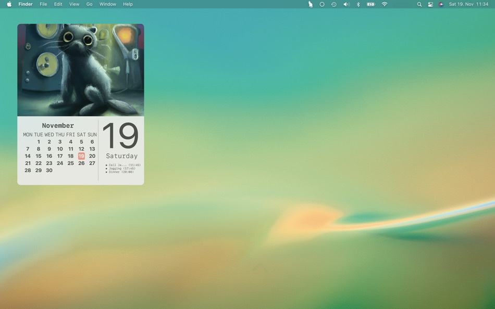The image size is (495, 309).
Task: Open the Apple menu
Action: tap(9, 4)
